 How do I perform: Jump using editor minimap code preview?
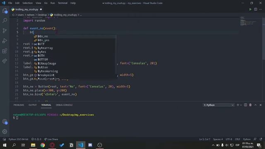coord(248,22)
